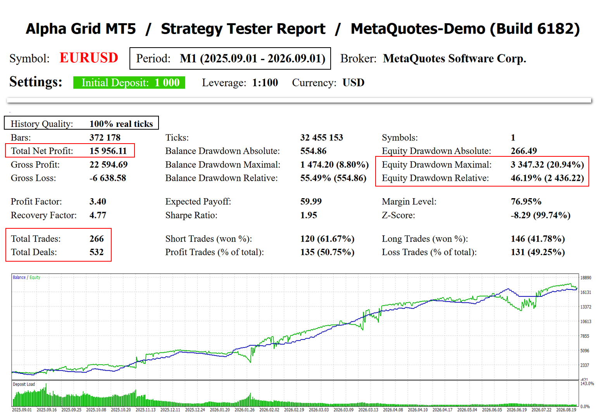Click the Deposit Load chart label

24,384
